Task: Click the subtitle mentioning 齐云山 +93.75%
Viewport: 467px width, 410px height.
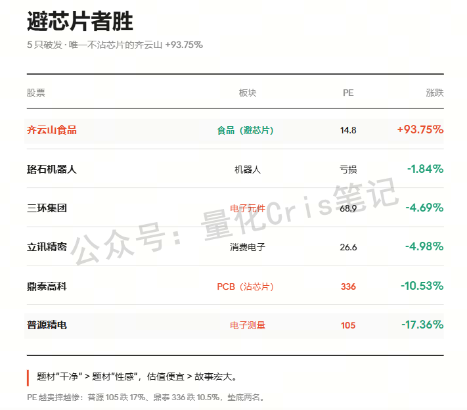Action: point(115,45)
